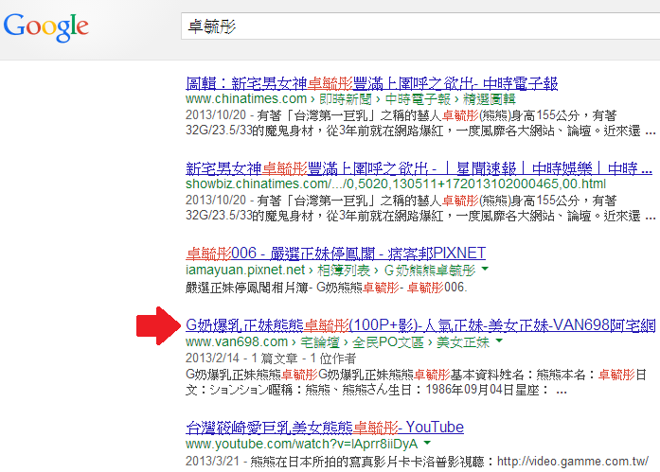Focus the Google search input field
The height and width of the screenshot is (472, 660).
[420, 26]
